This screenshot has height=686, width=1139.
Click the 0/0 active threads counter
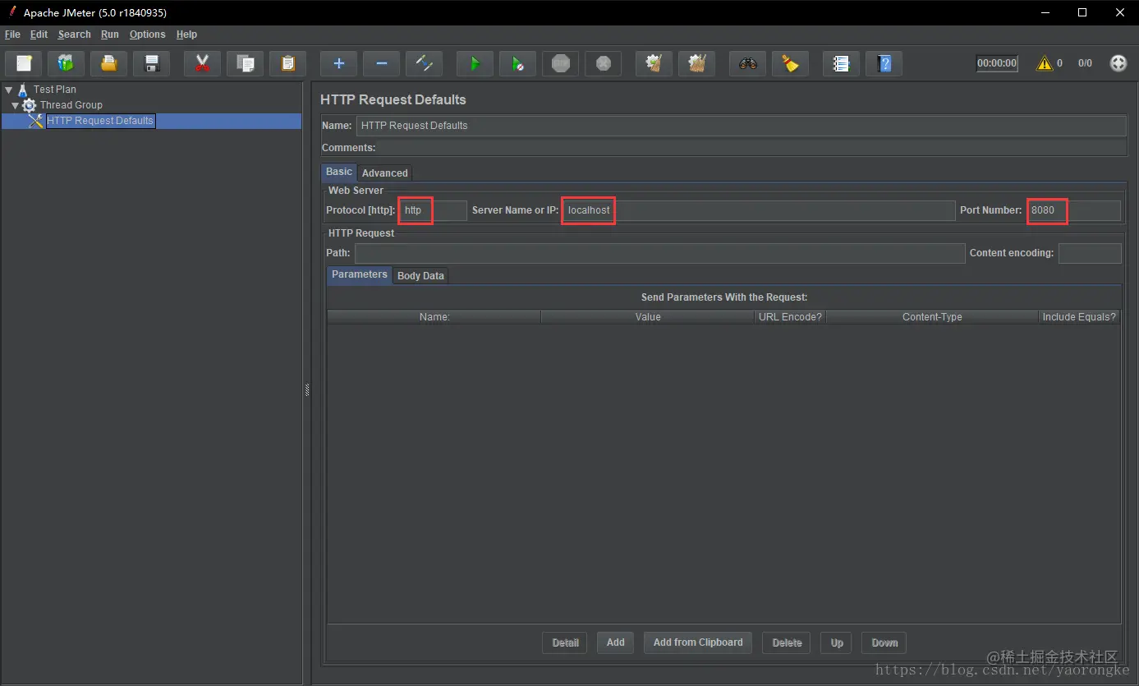[x=1085, y=63]
